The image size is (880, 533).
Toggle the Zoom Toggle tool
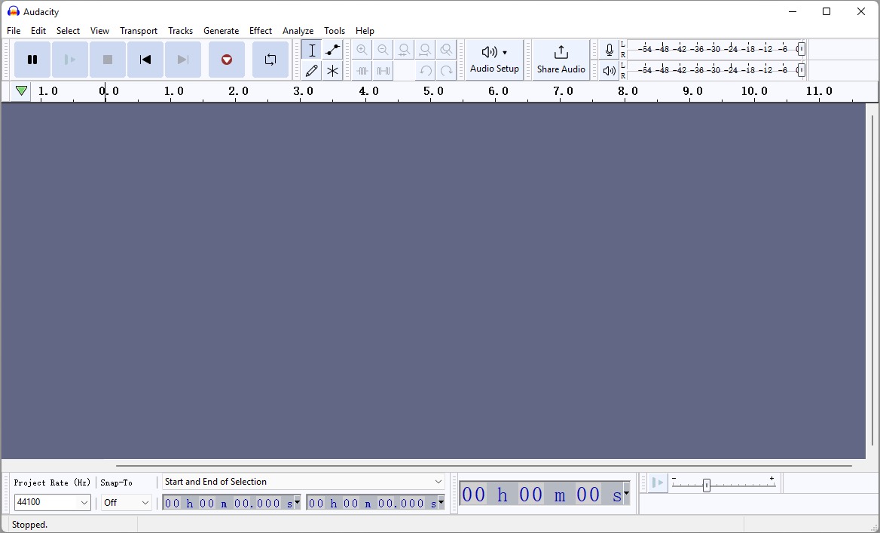tap(446, 49)
